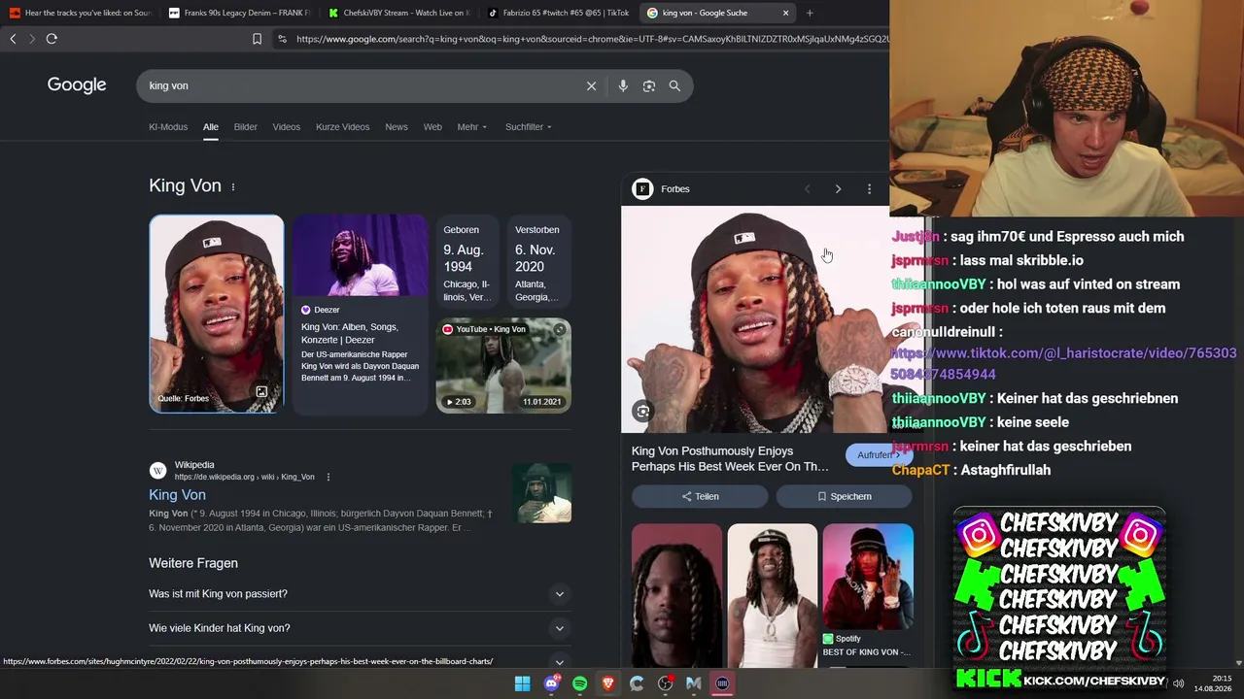The width and height of the screenshot is (1244, 699).
Task: Open the TikTok link in stream chat
Action: (1063, 364)
